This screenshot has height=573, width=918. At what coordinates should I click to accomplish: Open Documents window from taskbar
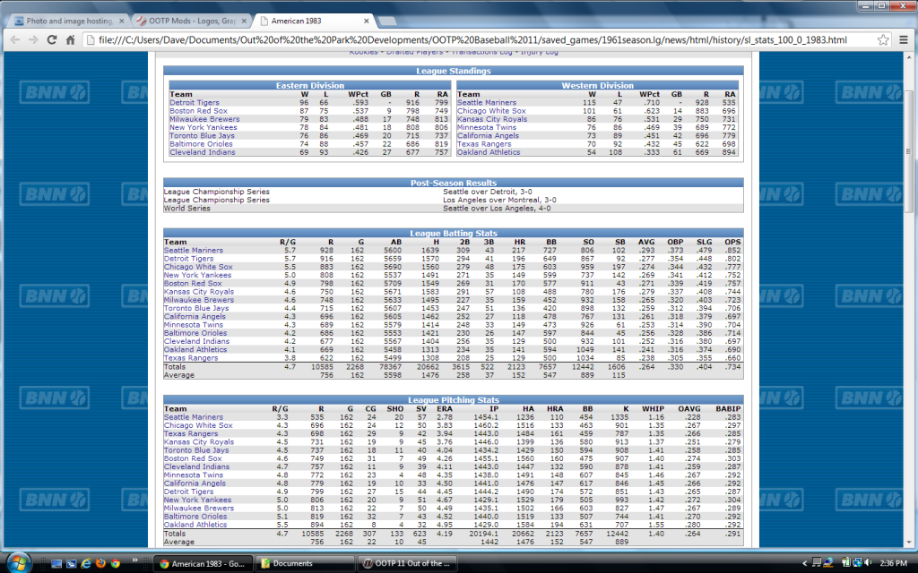305,564
